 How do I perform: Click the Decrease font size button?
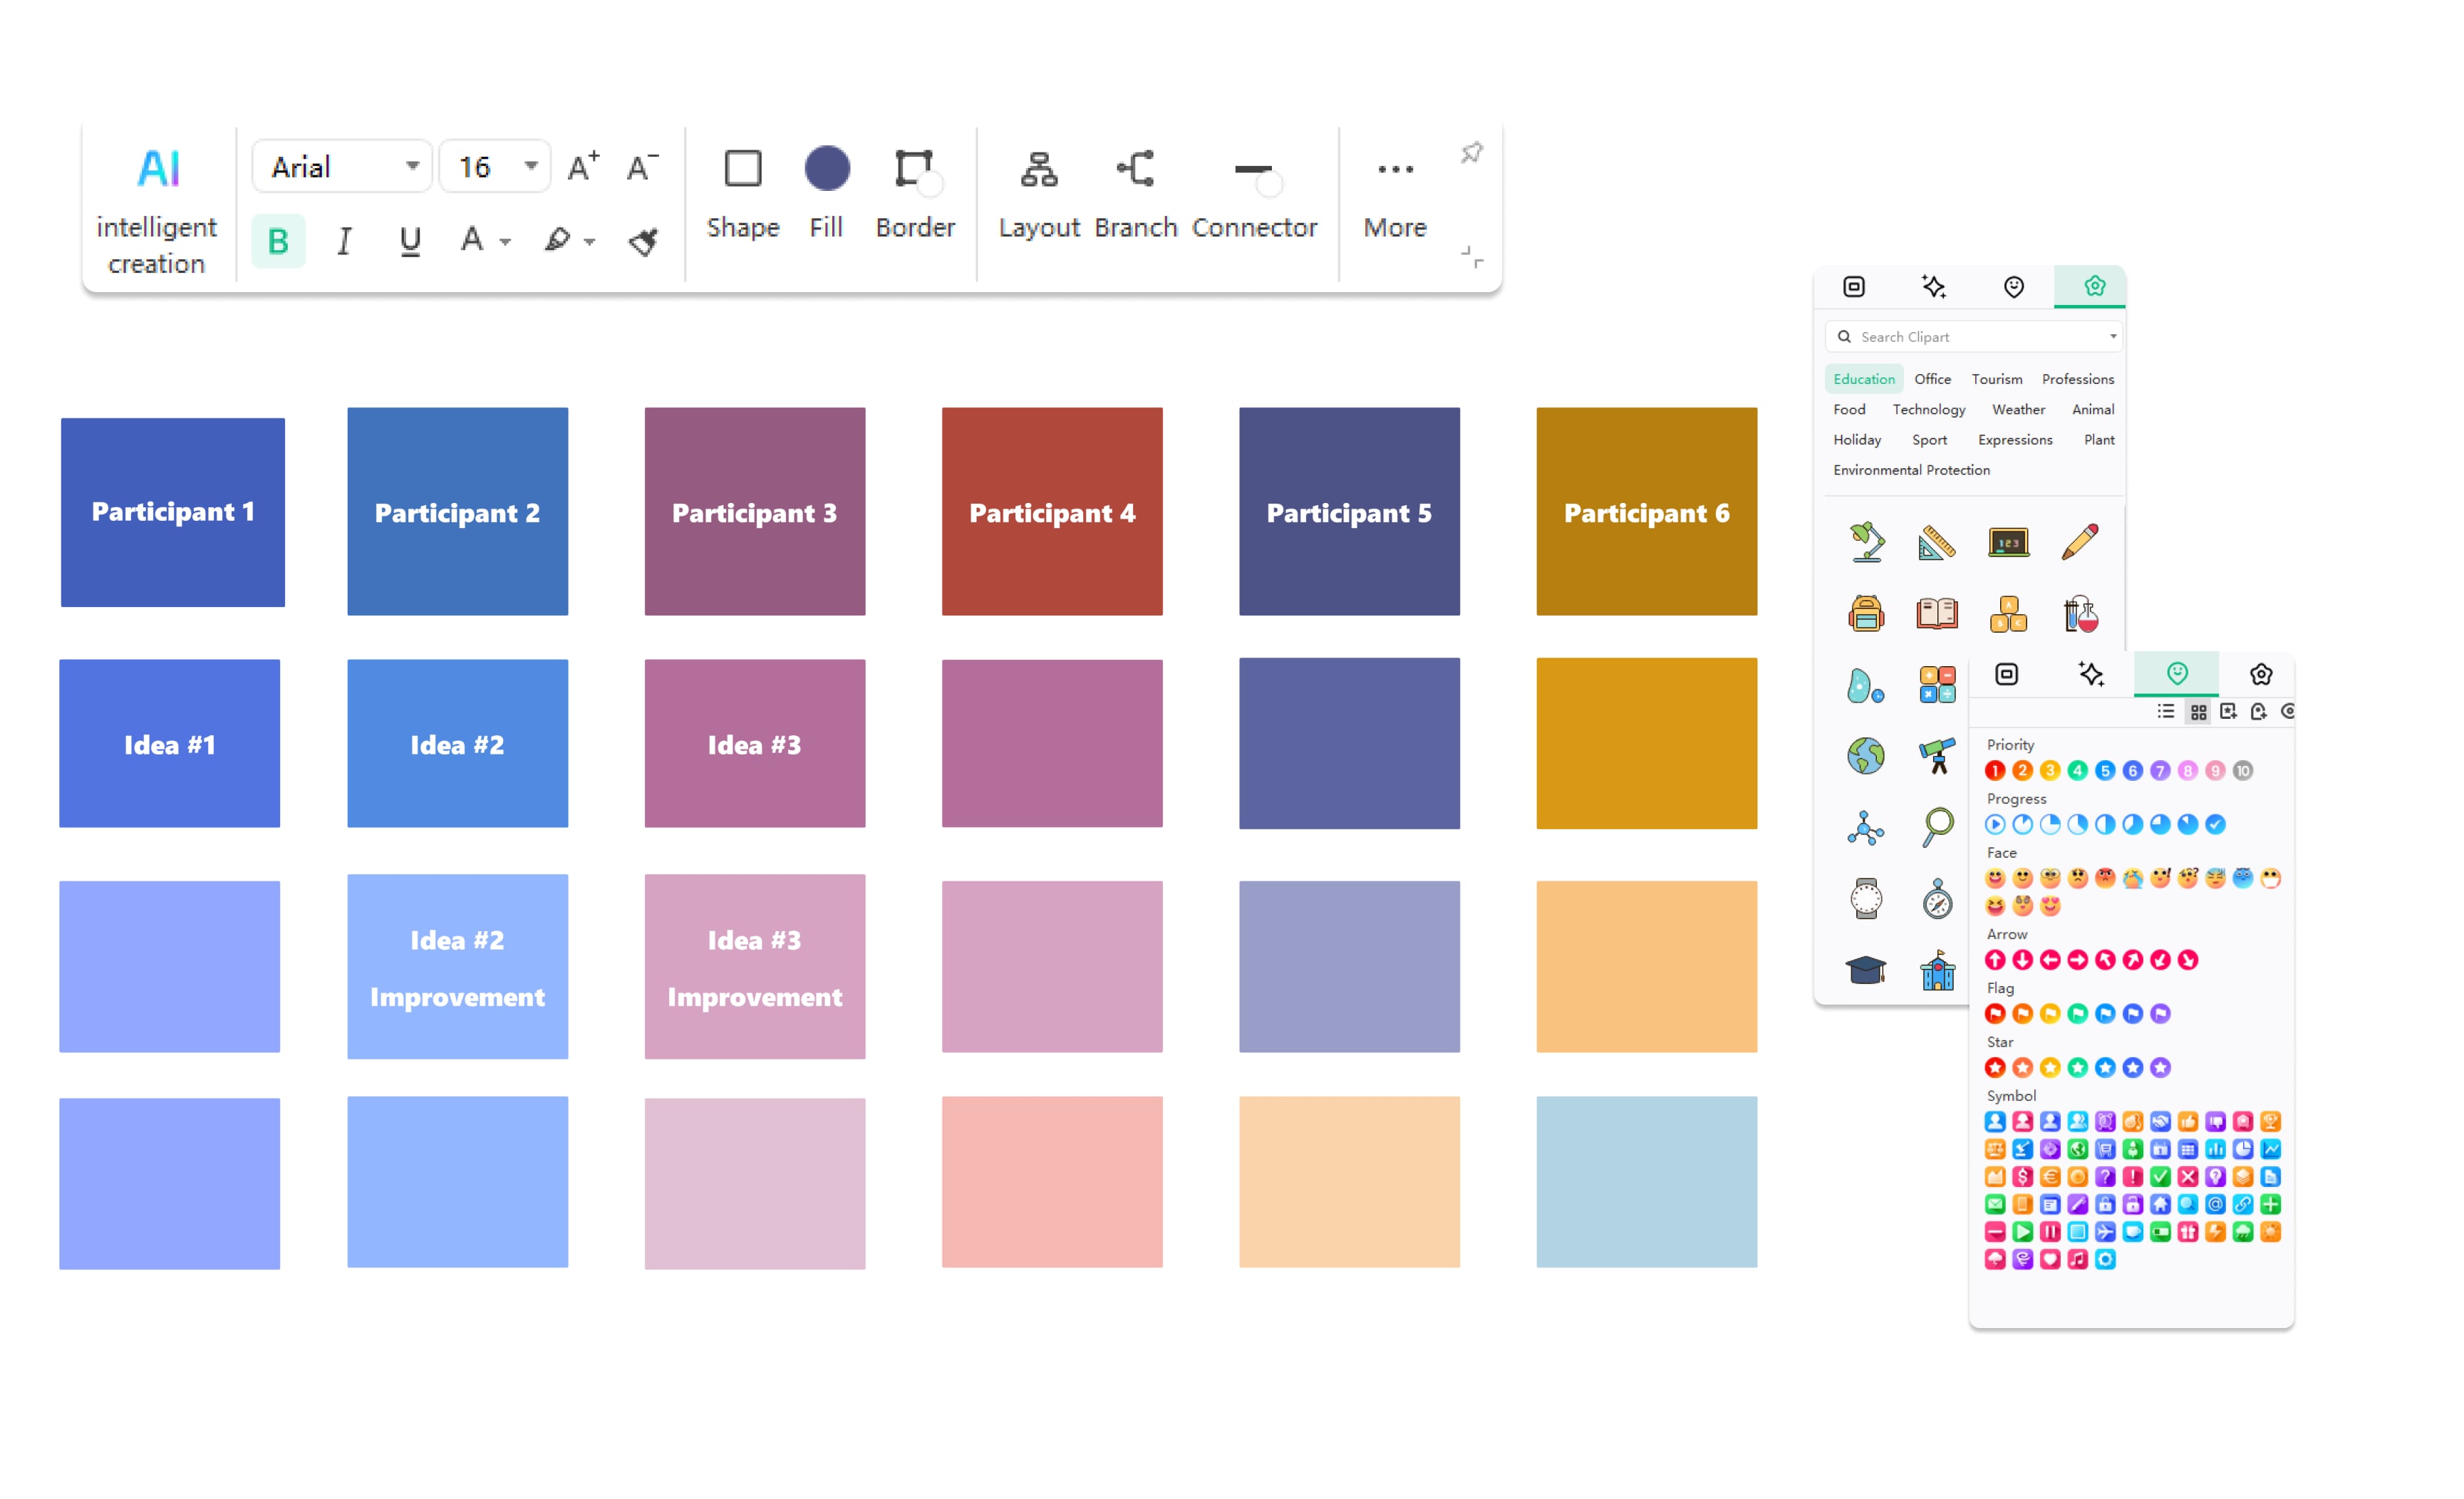click(644, 167)
